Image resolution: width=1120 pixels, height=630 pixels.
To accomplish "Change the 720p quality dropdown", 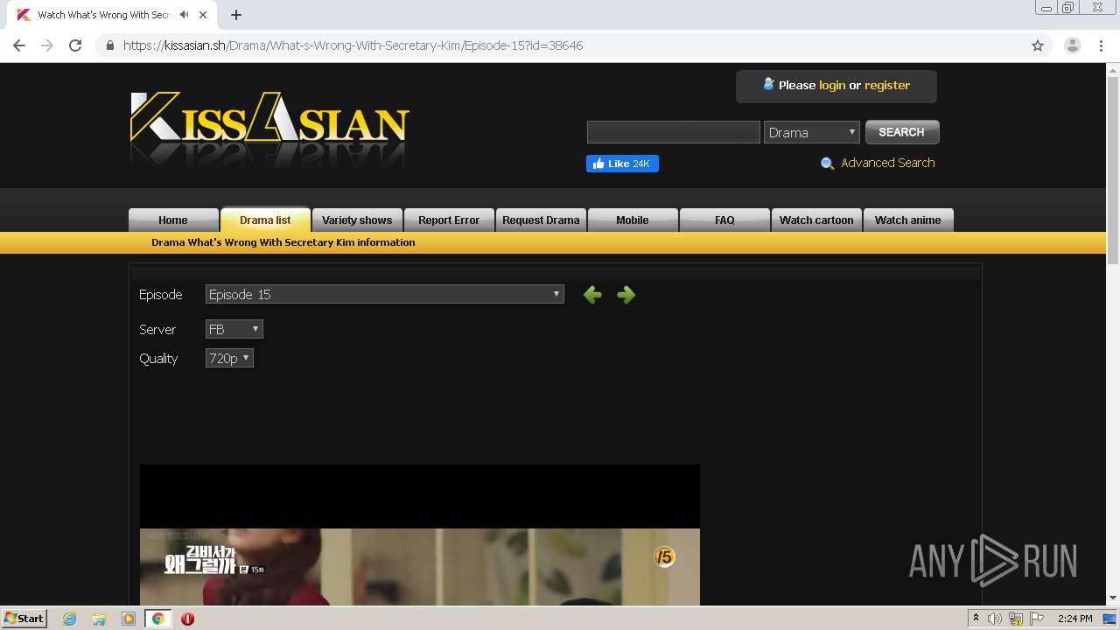I will click(229, 358).
